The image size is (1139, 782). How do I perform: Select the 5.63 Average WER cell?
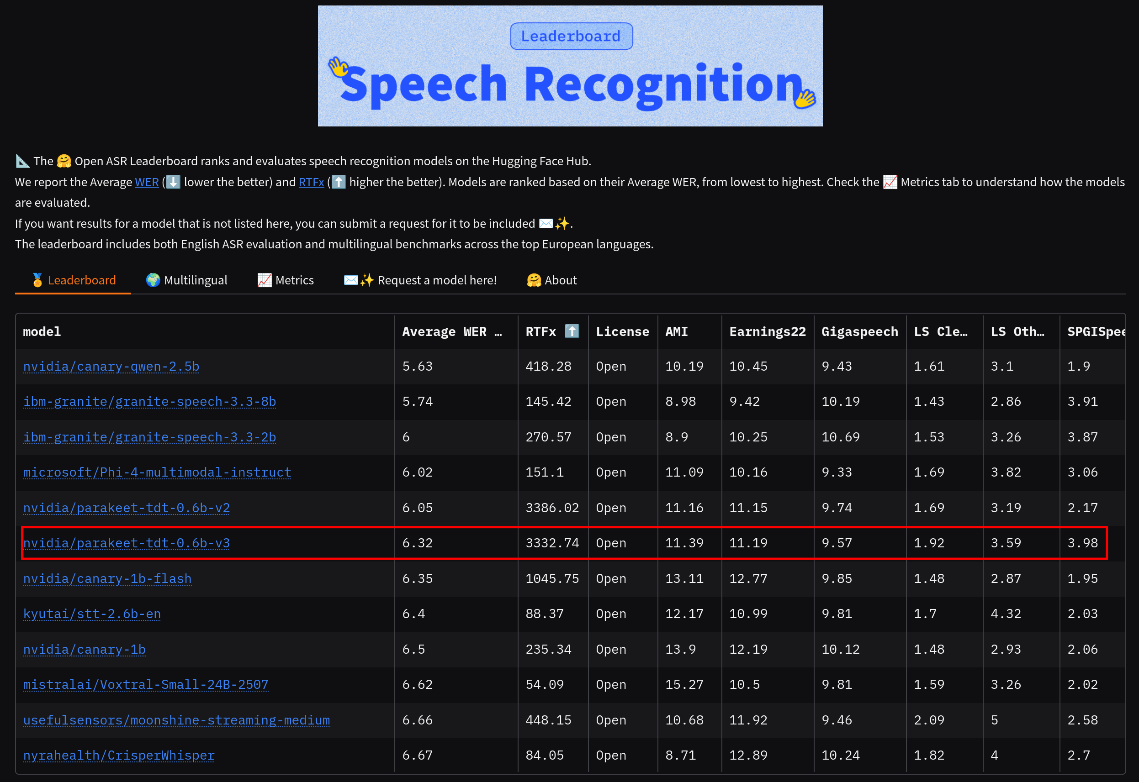(456, 367)
